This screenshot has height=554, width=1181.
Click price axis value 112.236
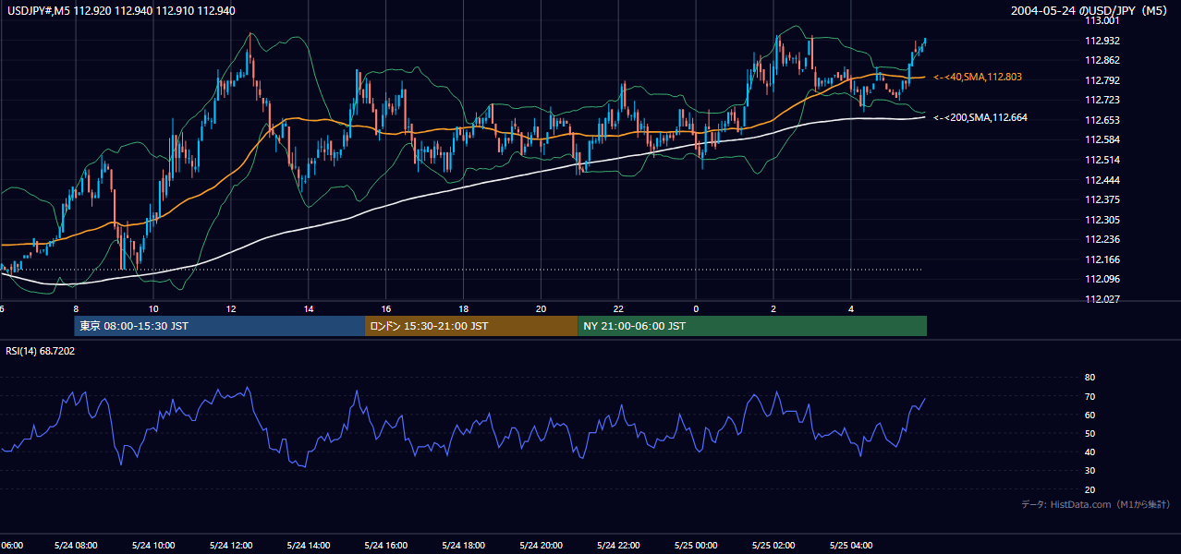[1102, 239]
